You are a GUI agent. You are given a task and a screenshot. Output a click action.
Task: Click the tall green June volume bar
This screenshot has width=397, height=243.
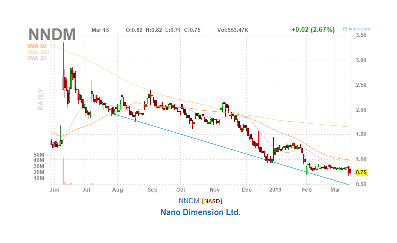pos(63,171)
